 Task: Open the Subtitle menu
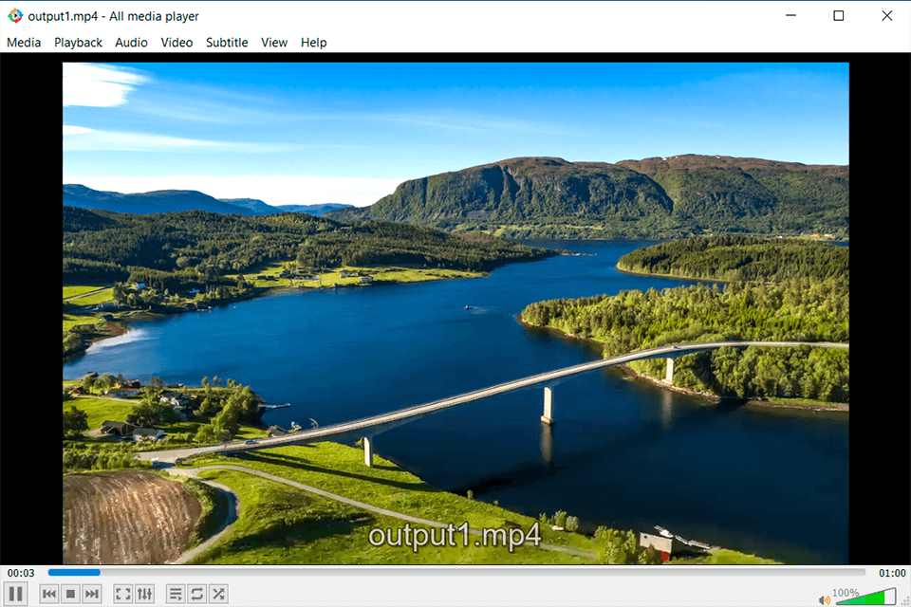227,43
